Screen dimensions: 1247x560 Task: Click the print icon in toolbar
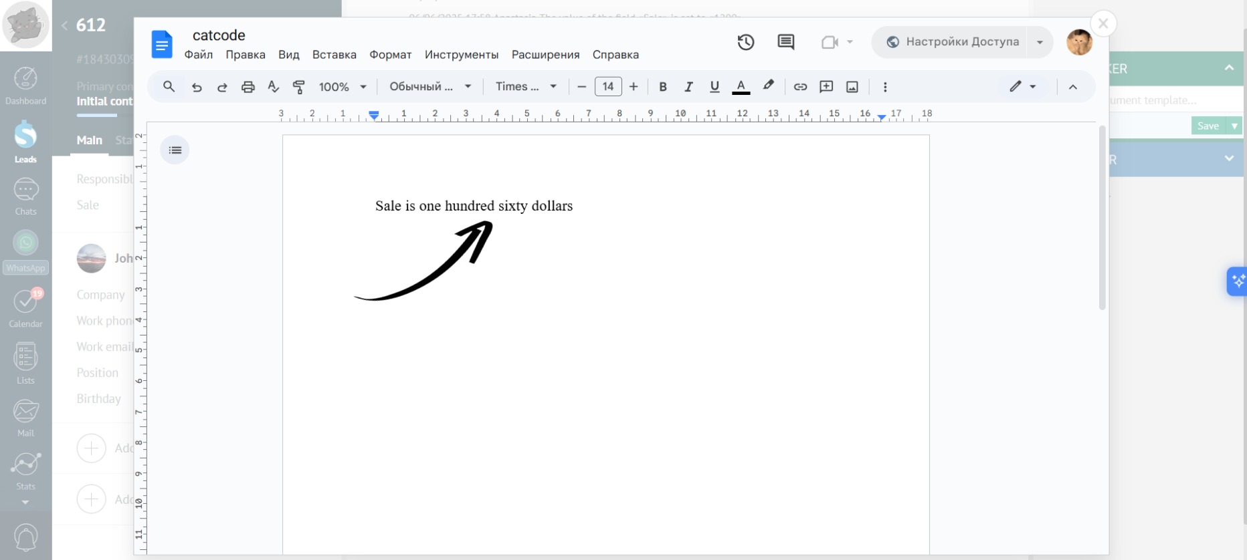tap(248, 87)
